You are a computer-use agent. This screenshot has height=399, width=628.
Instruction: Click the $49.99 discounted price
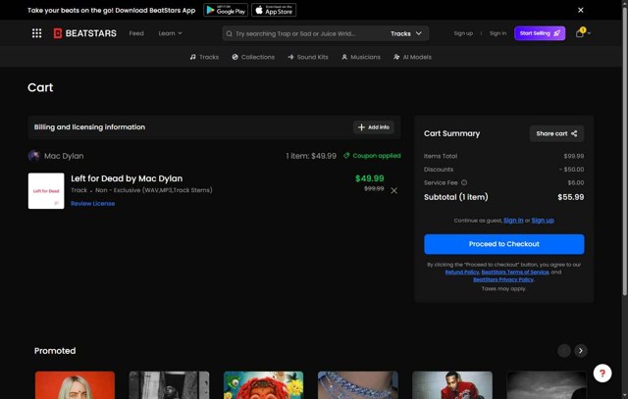click(x=369, y=178)
